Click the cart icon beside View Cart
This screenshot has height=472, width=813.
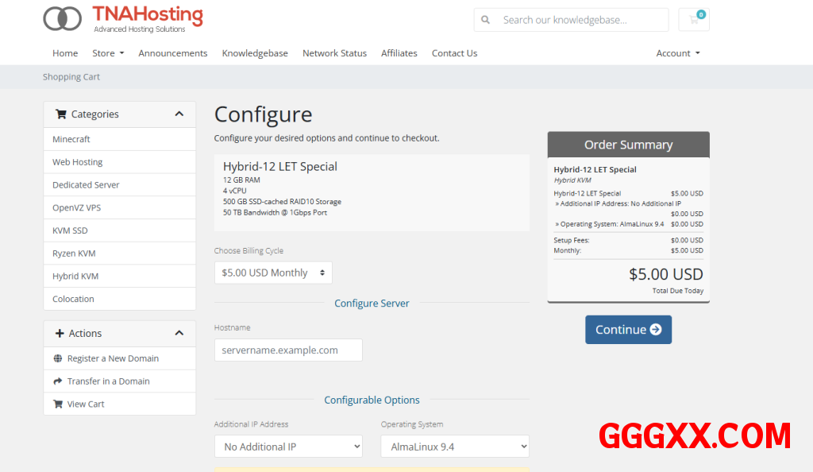pyautogui.click(x=58, y=404)
